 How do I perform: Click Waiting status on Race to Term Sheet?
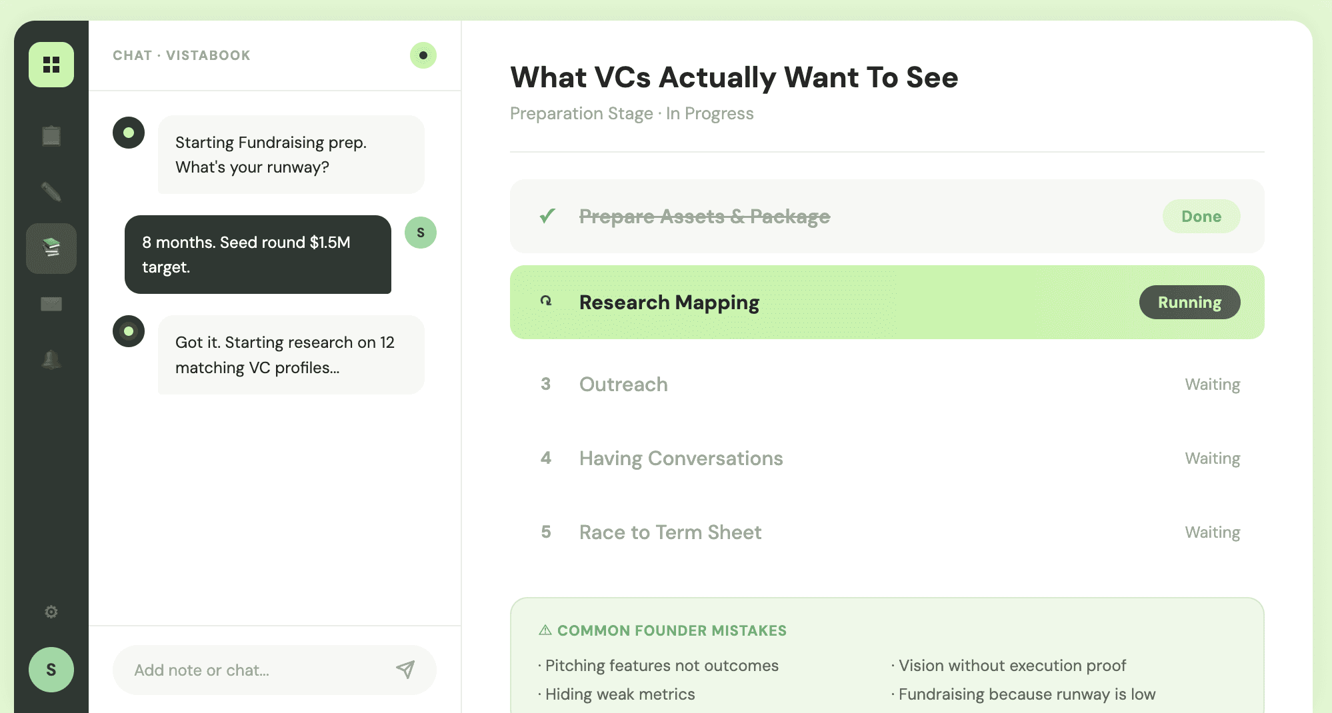(x=1213, y=532)
